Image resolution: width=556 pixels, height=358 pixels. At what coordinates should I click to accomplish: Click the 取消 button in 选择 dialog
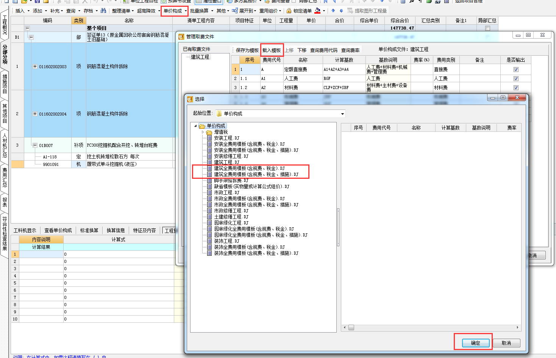pos(506,343)
